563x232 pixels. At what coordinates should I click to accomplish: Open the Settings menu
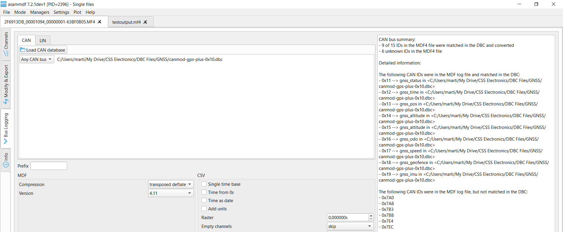(x=61, y=12)
